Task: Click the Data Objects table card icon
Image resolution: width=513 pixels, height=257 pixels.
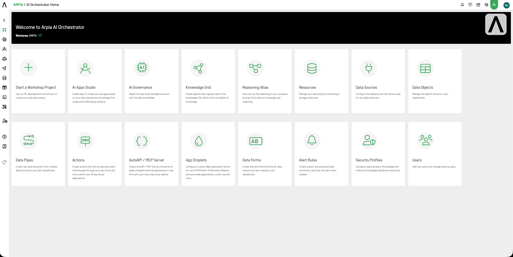Action: tap(425, 68)
